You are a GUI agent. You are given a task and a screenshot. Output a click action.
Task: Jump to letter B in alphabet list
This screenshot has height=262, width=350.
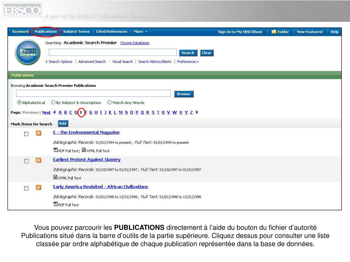(x=66, y=113)
